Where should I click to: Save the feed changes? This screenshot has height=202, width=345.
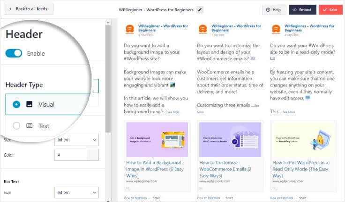(330, 9)
